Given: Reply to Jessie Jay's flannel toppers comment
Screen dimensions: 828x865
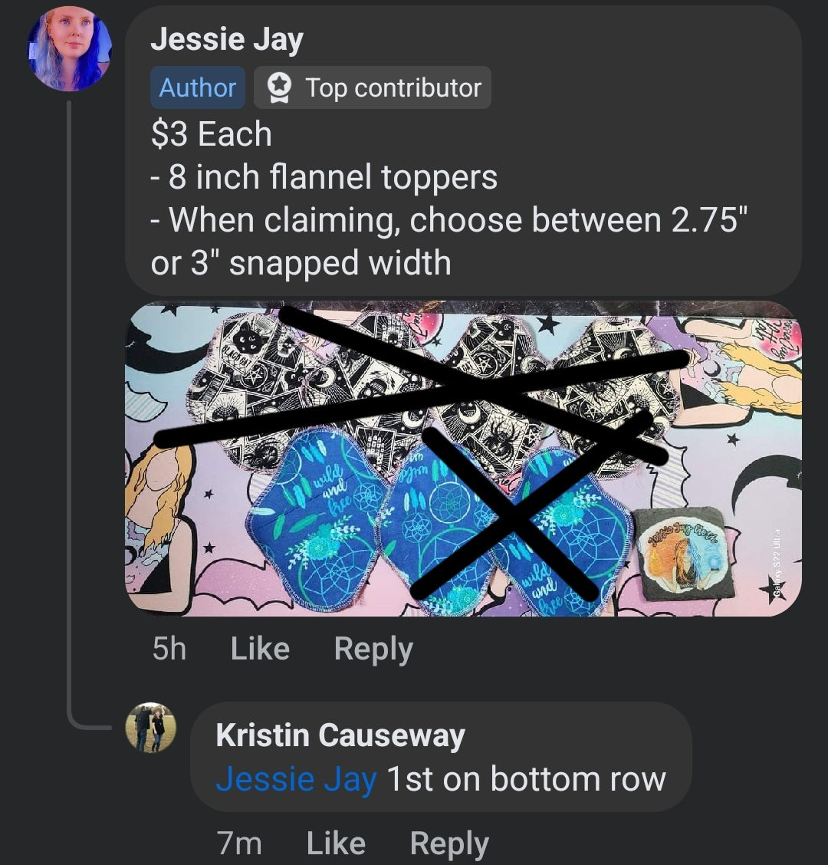Looking at the screenshot, I should pyautogui.click(x=373, y=649).
